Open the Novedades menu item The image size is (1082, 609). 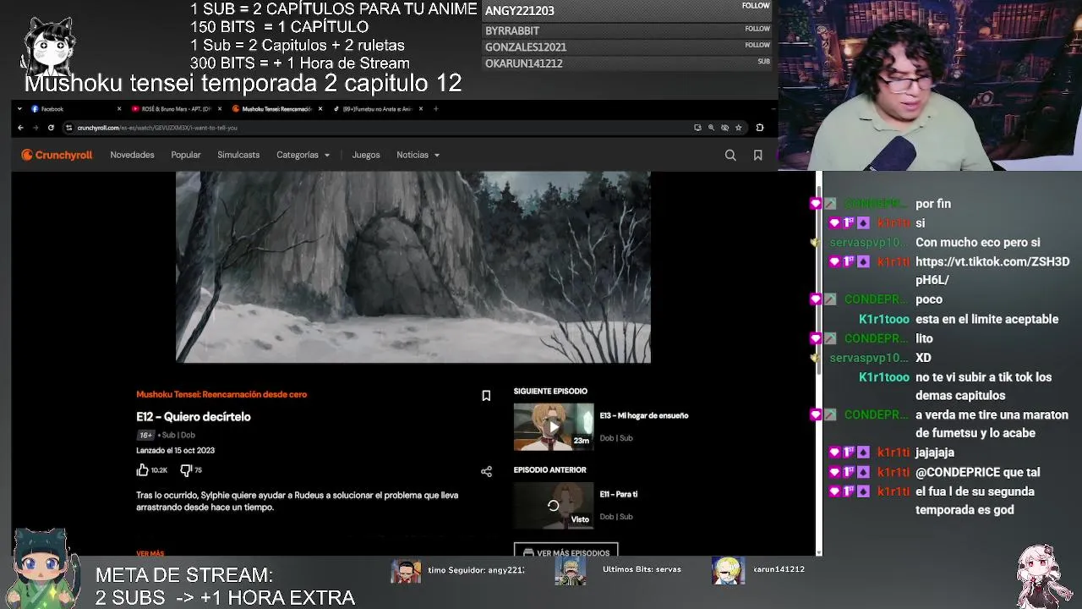pos(132,155)
